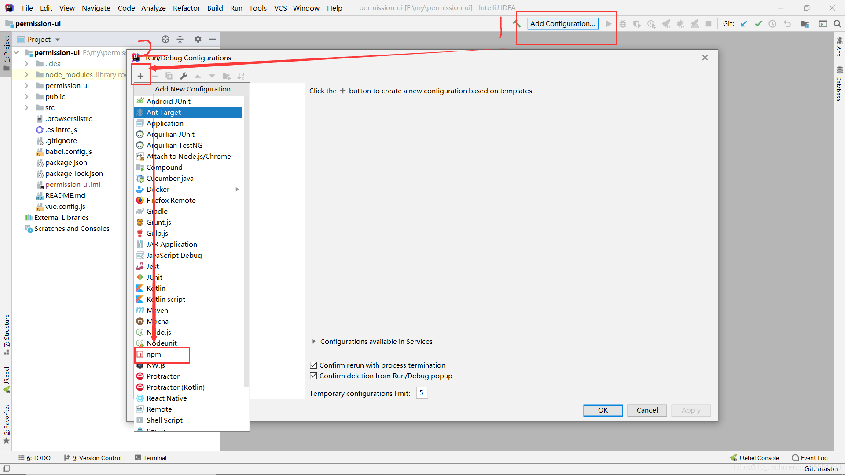Click the delete configuration icon
Image resolution: width=845 pixels, height=475 pixels.
[x=154, y=76]
